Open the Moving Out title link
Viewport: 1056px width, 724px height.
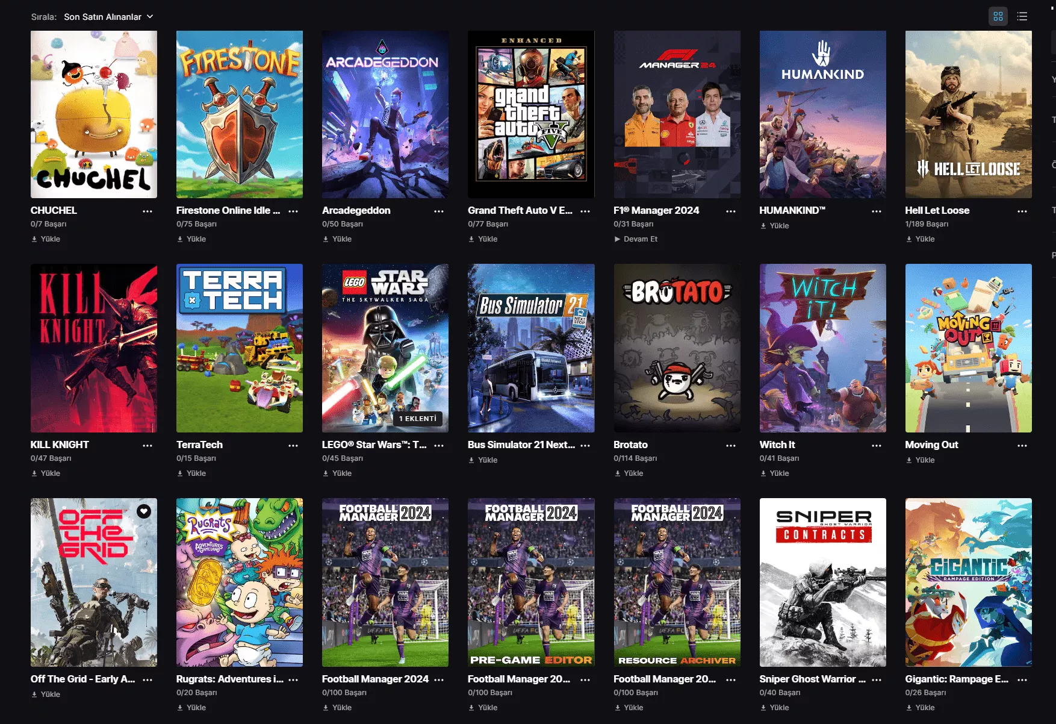pyautogui.click(x=931, y=445)
